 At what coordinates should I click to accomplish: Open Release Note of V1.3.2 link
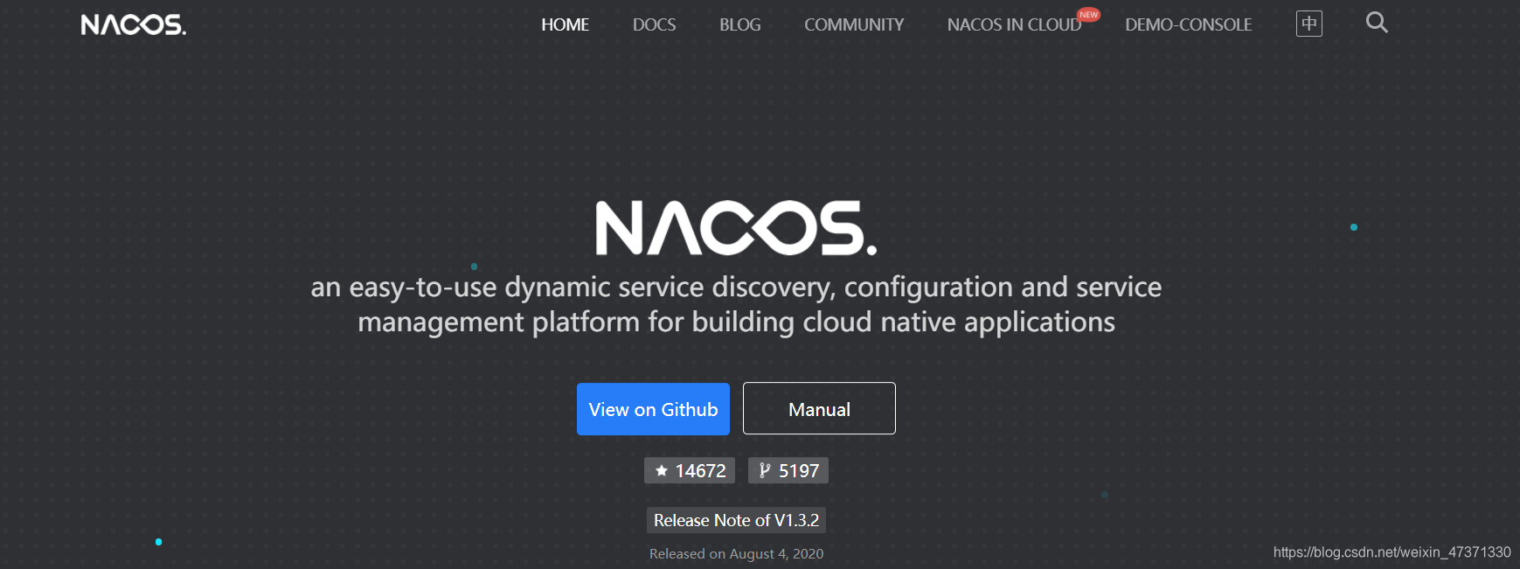[736, 520]
